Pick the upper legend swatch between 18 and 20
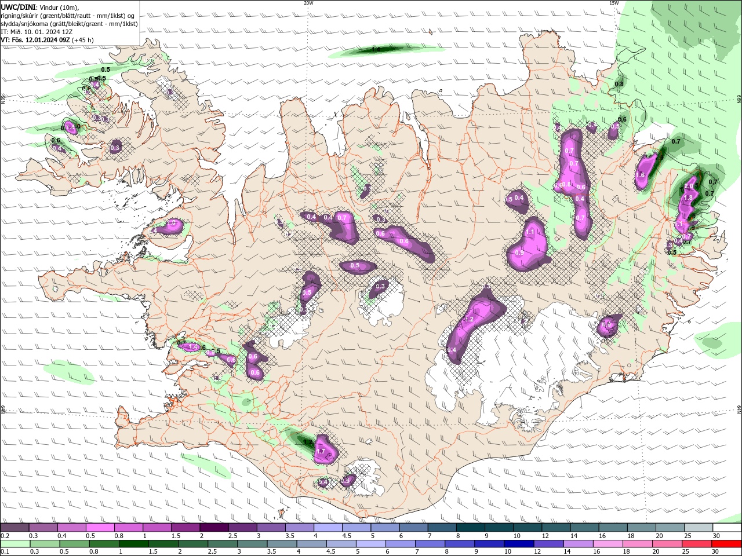The width and height of the screenshot is (742, 556). tap(642, 528)
